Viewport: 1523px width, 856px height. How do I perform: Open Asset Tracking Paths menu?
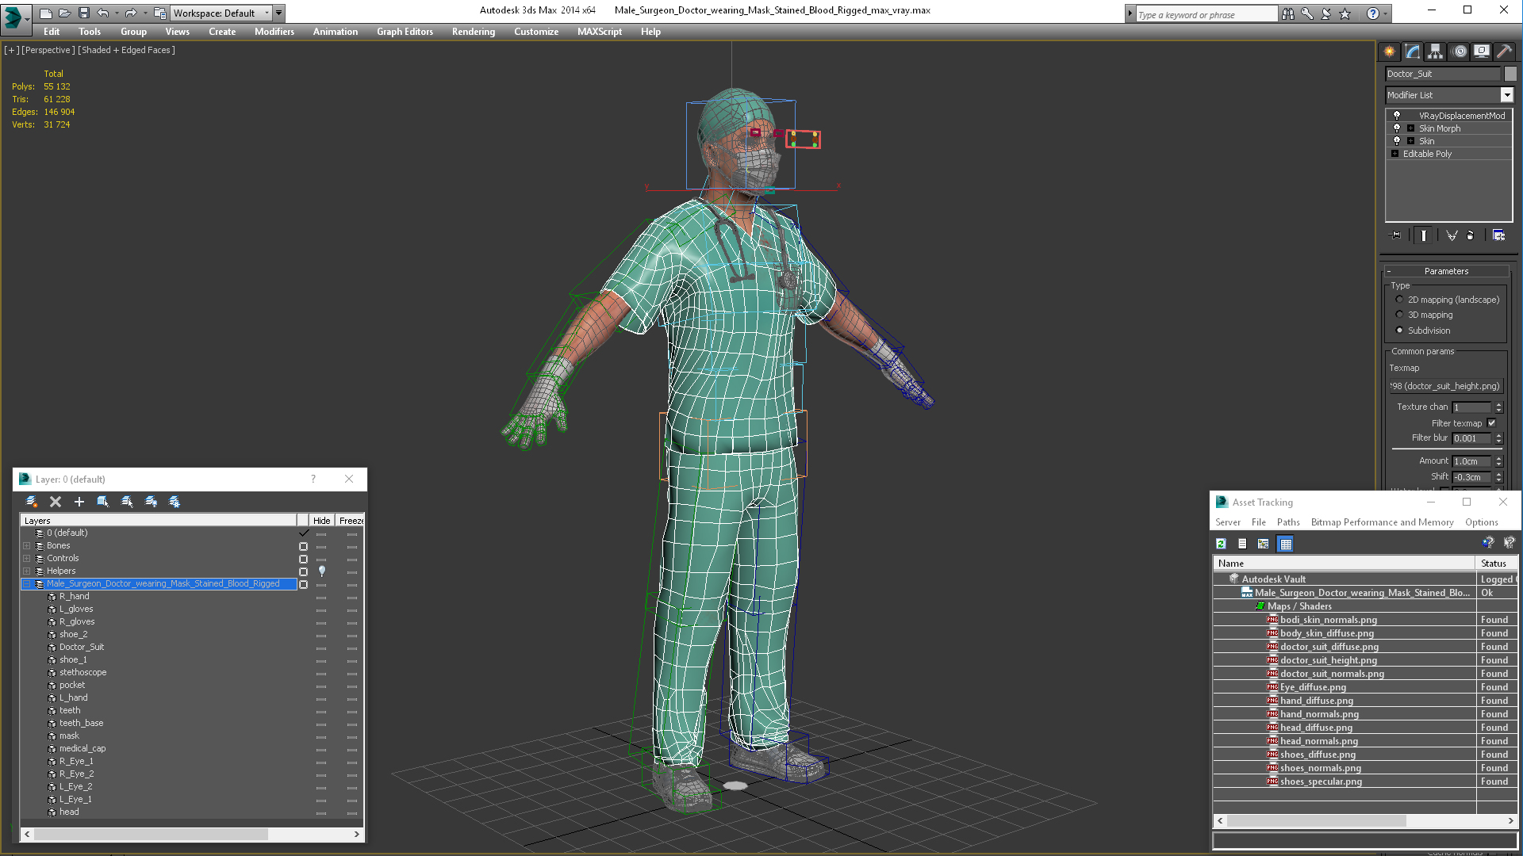click(1288, 522)
